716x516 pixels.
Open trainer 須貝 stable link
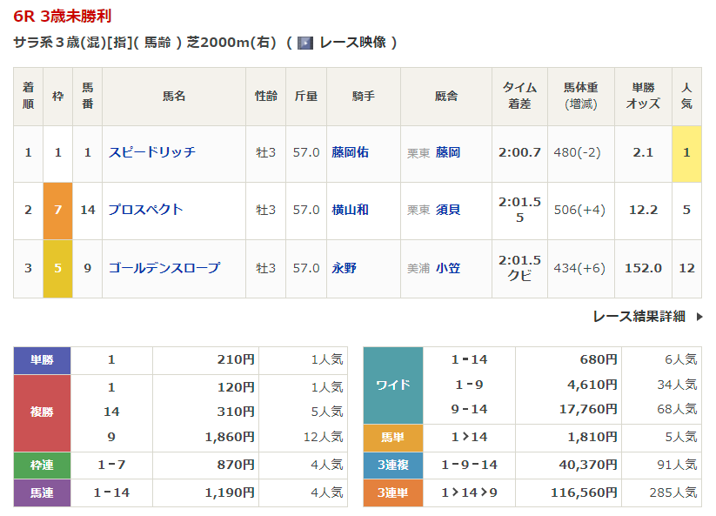click(x=448, y=210)
